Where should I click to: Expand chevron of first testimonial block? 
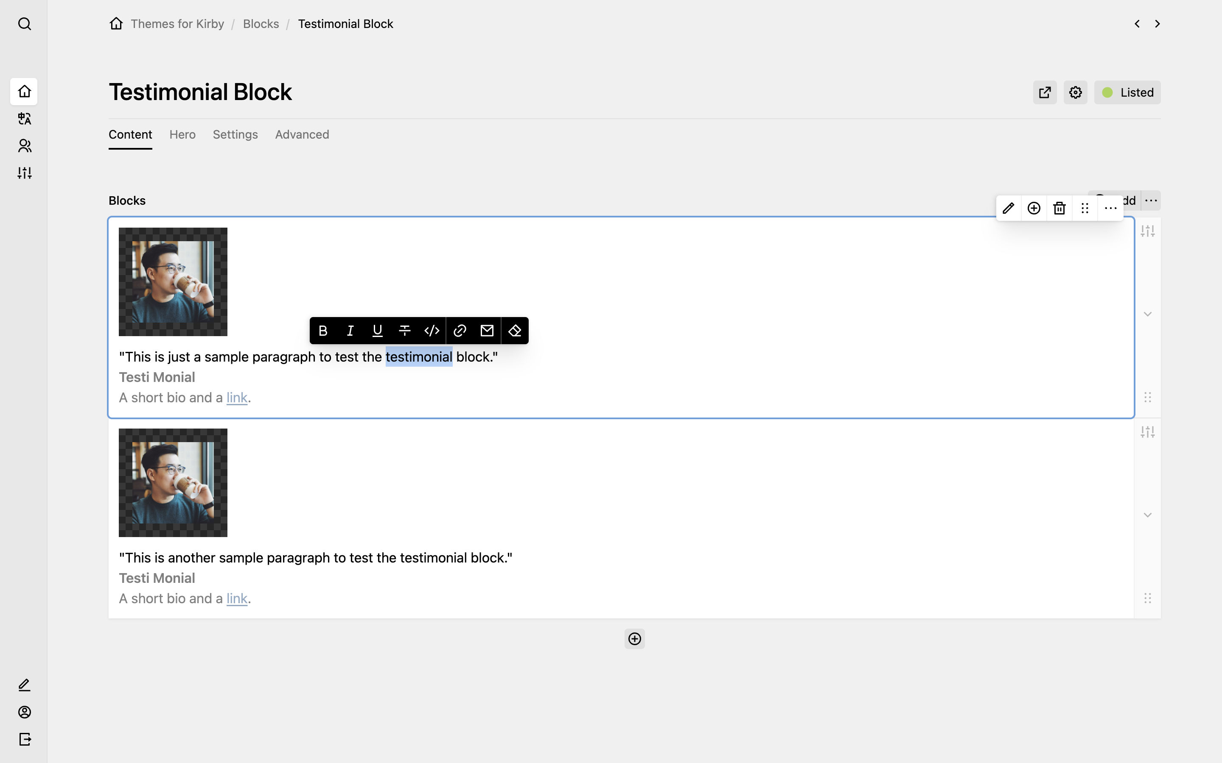click(x=1148, y=314)
